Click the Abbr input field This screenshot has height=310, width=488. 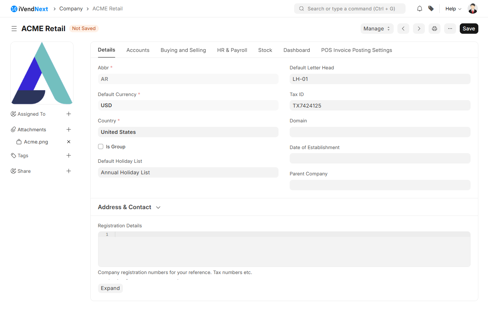pos(188,79)
